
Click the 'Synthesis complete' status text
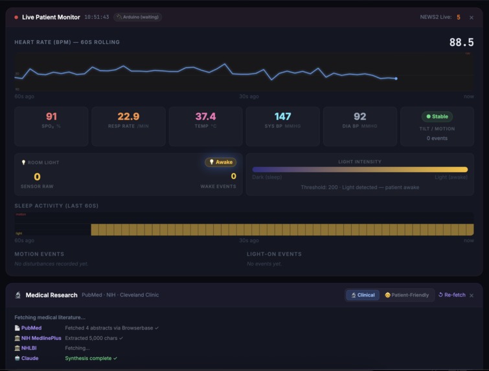pos(91,358)
